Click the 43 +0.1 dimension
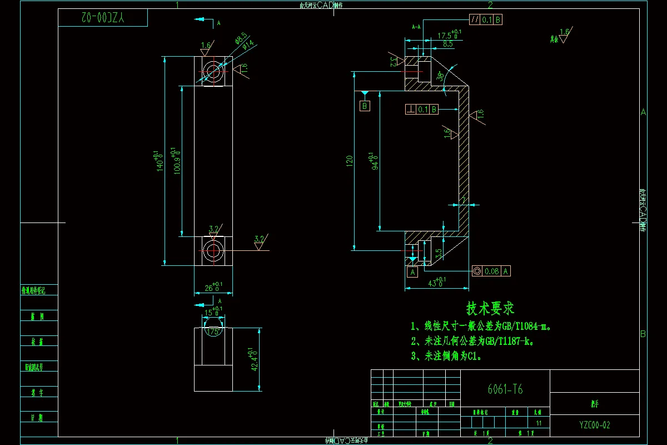The width and height of the screenshot is (667, 445). (x=436, y=281)
